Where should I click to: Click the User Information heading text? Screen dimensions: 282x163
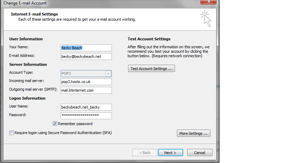click(x=26, y=39)
